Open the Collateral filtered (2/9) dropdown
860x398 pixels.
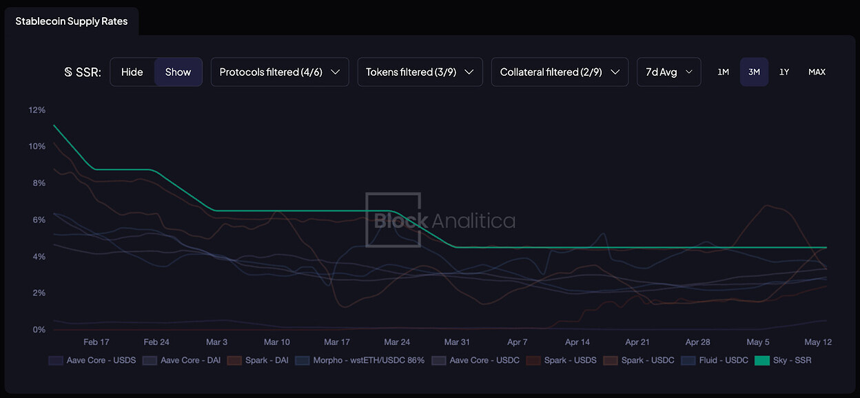coord(560,72)
